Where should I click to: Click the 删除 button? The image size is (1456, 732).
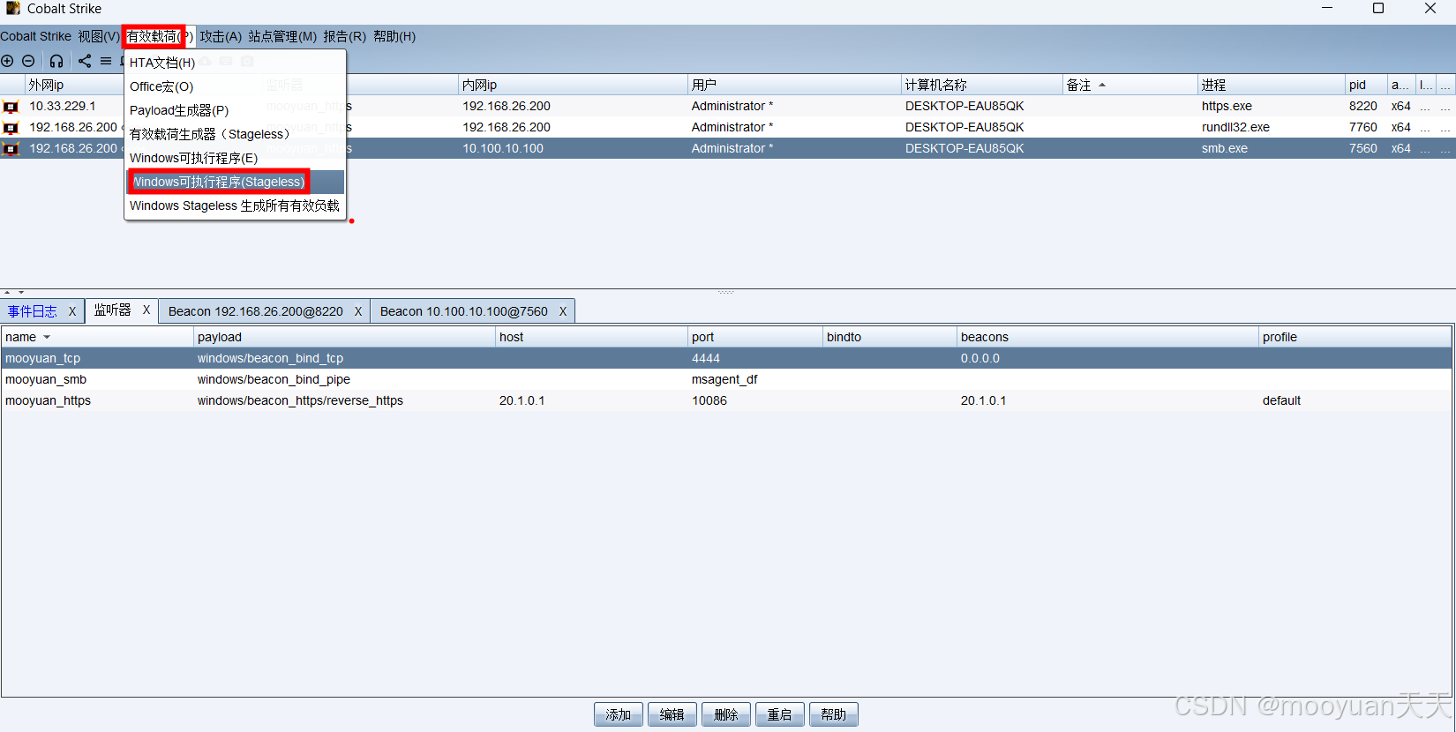[726, 714]
